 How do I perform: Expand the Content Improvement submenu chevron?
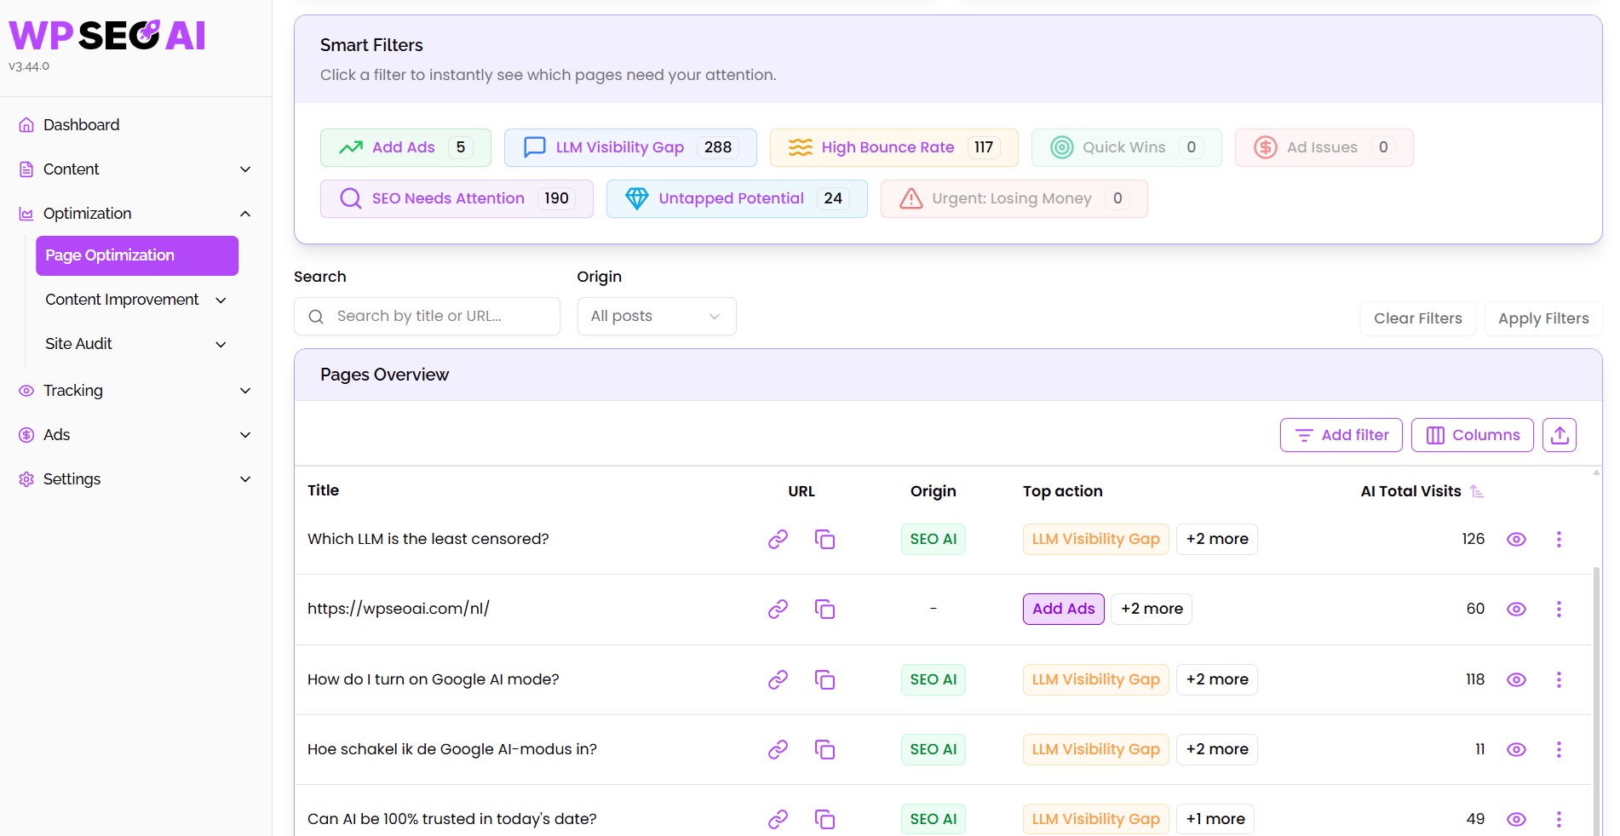[x=221, y=300]
